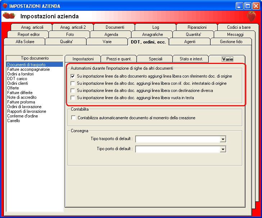Screen dimensions: 262x218
Task: Open the Alfa Solare tab
Action: [x=25, y=42]
